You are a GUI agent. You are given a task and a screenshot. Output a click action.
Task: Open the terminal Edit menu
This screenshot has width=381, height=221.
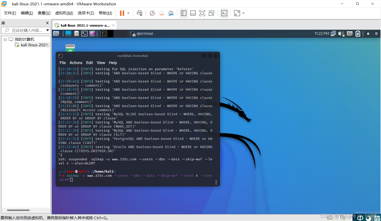tap(90, 63)
